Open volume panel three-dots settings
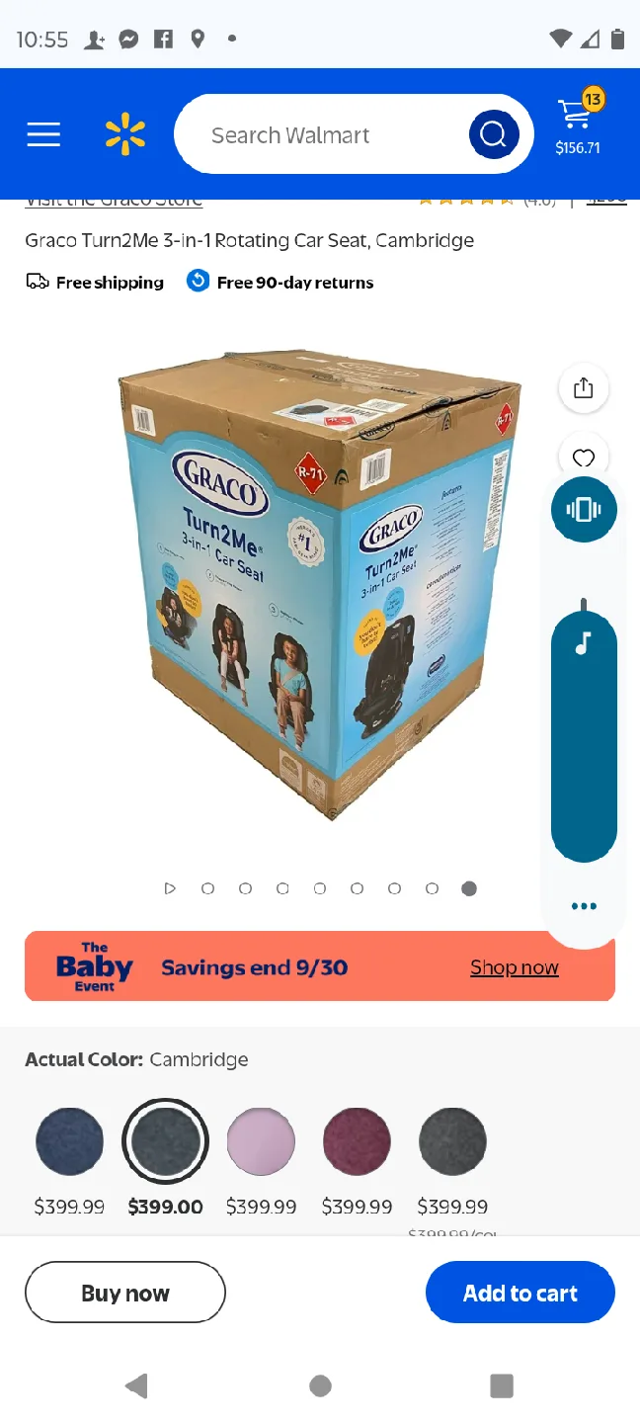This screenshot has height=1423, width=640. coord(584,906)
